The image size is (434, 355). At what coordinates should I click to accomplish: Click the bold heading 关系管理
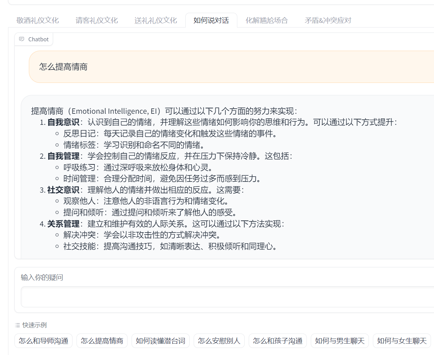coord(63,224)
